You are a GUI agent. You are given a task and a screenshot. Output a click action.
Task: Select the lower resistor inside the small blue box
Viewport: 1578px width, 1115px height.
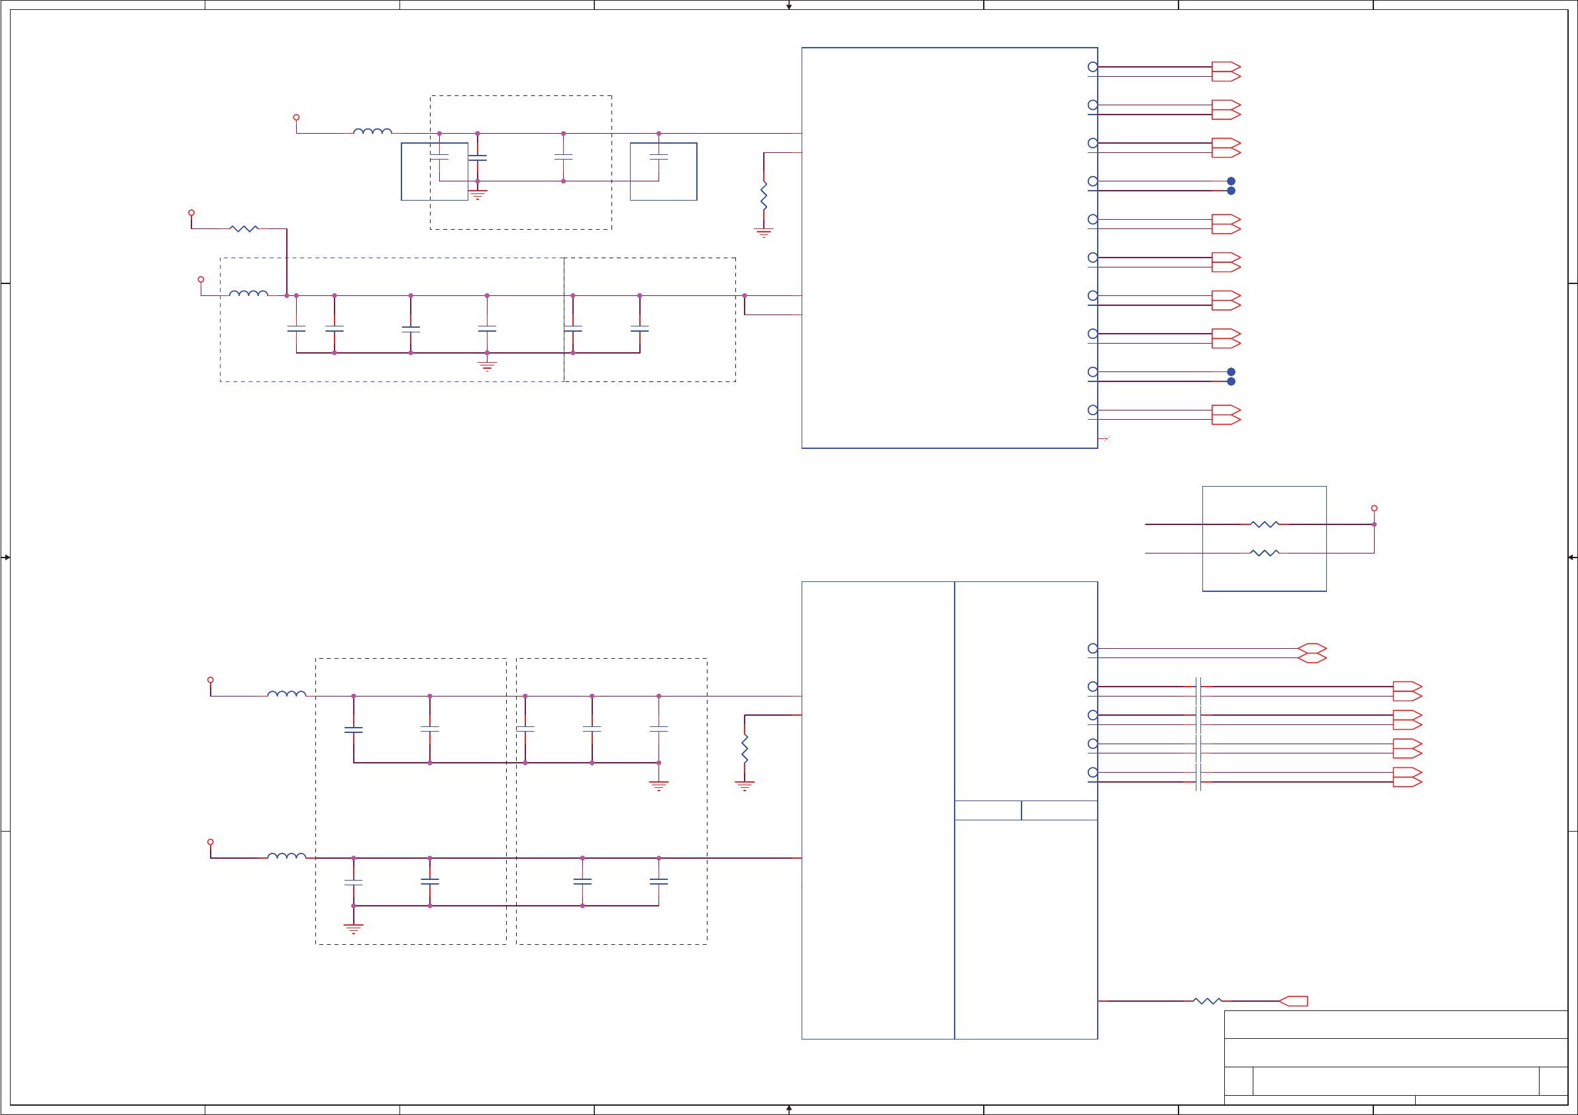pos(1265,553)
